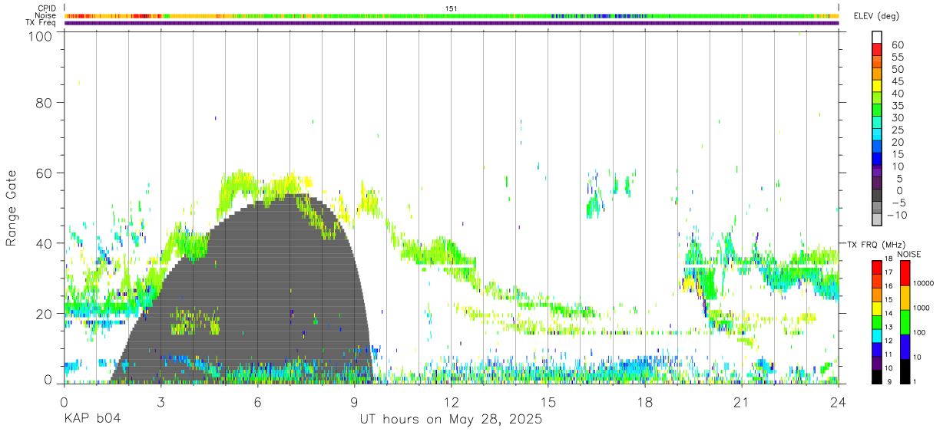The width and height of the screenshot is (943, 435).
Task: Click the time axis tick label '24'
Action: tap(838, 403)
